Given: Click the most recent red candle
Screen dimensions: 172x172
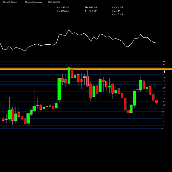Looking at the screenshot, I should (157, 101).
